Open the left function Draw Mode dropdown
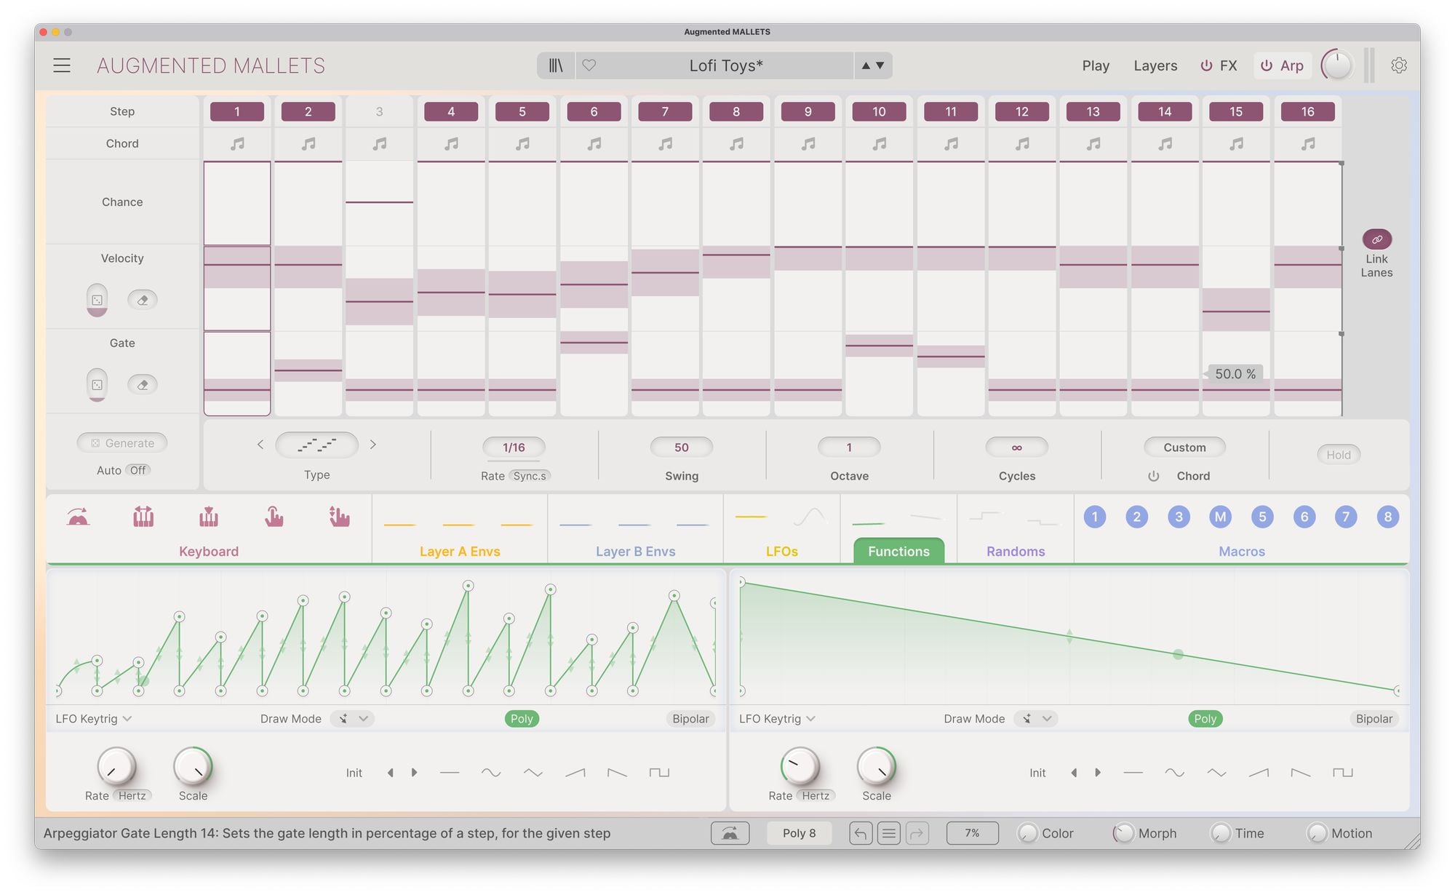This screenshot has width=1455, height=895. pos(352,719)
